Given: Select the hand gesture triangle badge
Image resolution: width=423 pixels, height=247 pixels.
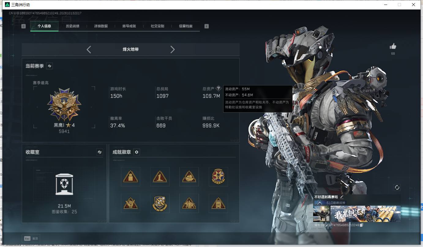Looking at the screenshot, I should click(x=130, y=203).
